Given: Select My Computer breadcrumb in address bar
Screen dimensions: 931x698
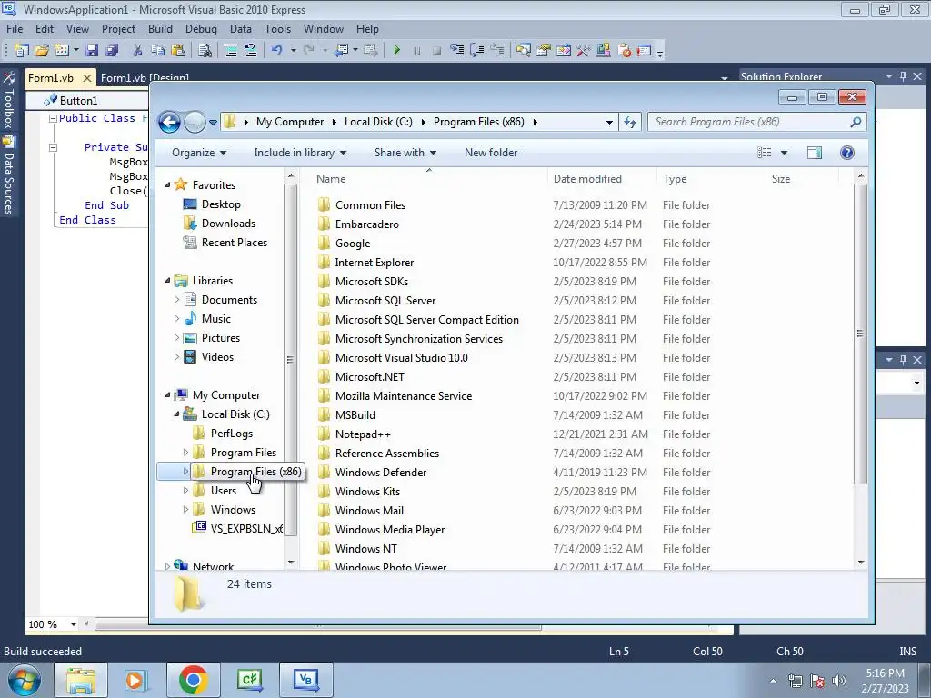Looking at the screenshot, I should tap(290, 122).
